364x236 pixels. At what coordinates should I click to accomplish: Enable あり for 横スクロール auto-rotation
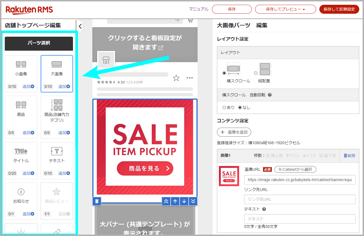point(225,107)
